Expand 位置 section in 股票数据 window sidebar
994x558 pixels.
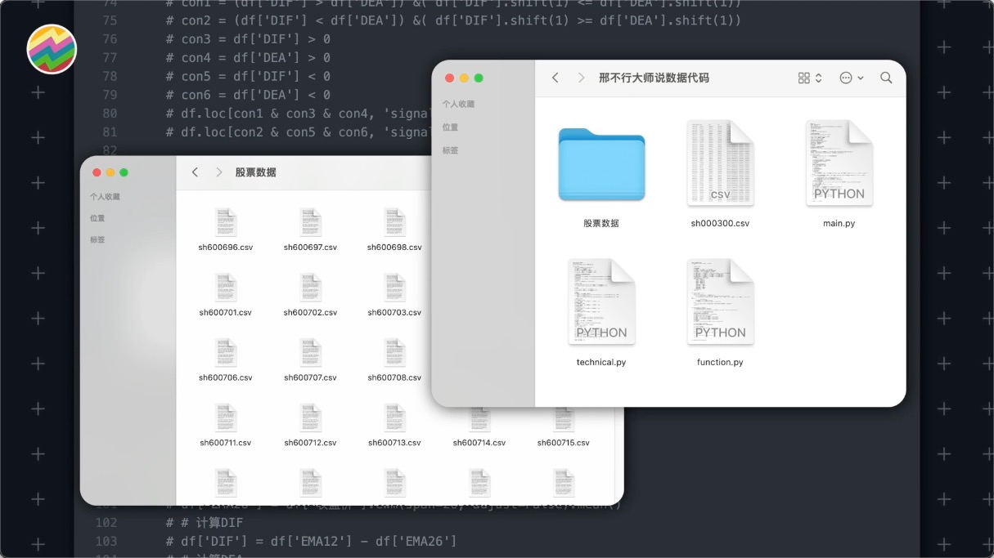point(97,218)
